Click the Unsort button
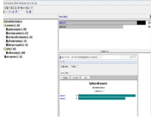The image size is (151, 129). click(85, 78)
